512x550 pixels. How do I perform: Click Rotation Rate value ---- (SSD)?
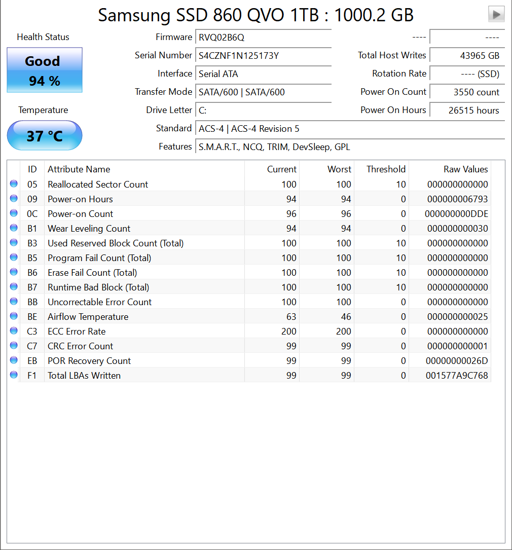tap(467, 74)
